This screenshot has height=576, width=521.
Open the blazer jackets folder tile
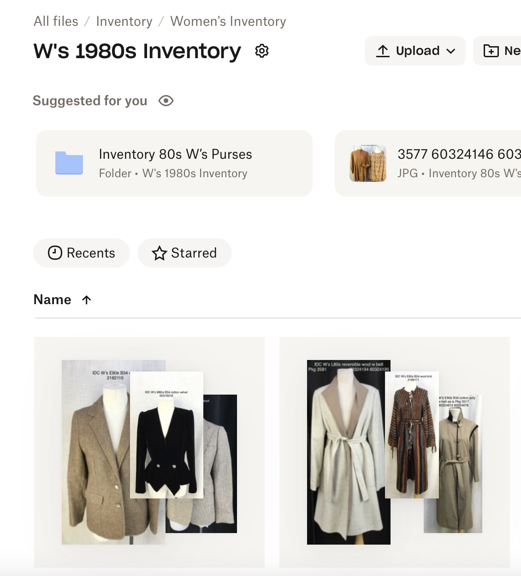coord(149,452)
